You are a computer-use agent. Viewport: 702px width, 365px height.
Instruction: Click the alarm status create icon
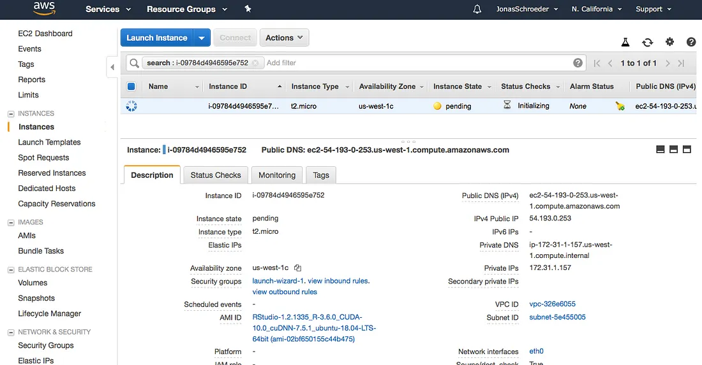click(x=620, y=106)
